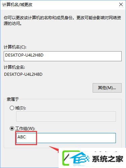This screenshot has width=126, height=168.
Task: Click the full computer name DESKTOP-U4L2H8D text
Action: coord(23,74)
